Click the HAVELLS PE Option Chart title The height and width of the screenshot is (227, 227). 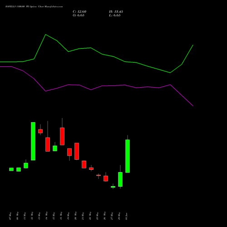click(x=34, y=7)
